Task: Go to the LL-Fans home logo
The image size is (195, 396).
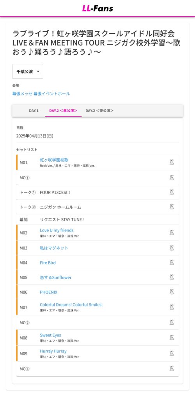Action: coord(97,8)
